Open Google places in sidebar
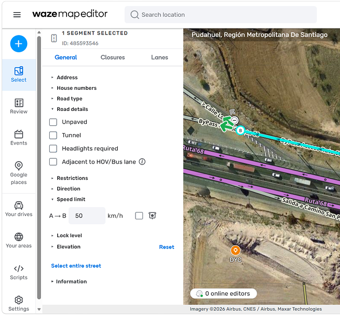The height and width of the screenshot is (315, 340). [19, 173]
